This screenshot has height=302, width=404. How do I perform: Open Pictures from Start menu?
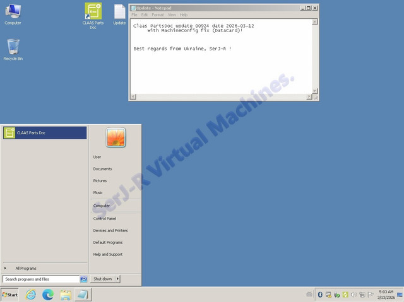pyautogui.click(x=100, y=180)
